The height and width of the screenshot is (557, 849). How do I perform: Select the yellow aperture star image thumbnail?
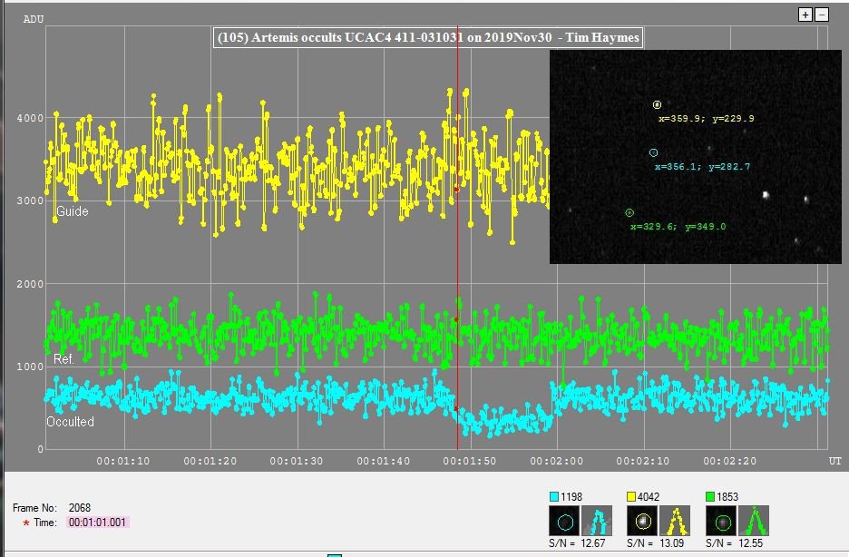tap(642, 521)
